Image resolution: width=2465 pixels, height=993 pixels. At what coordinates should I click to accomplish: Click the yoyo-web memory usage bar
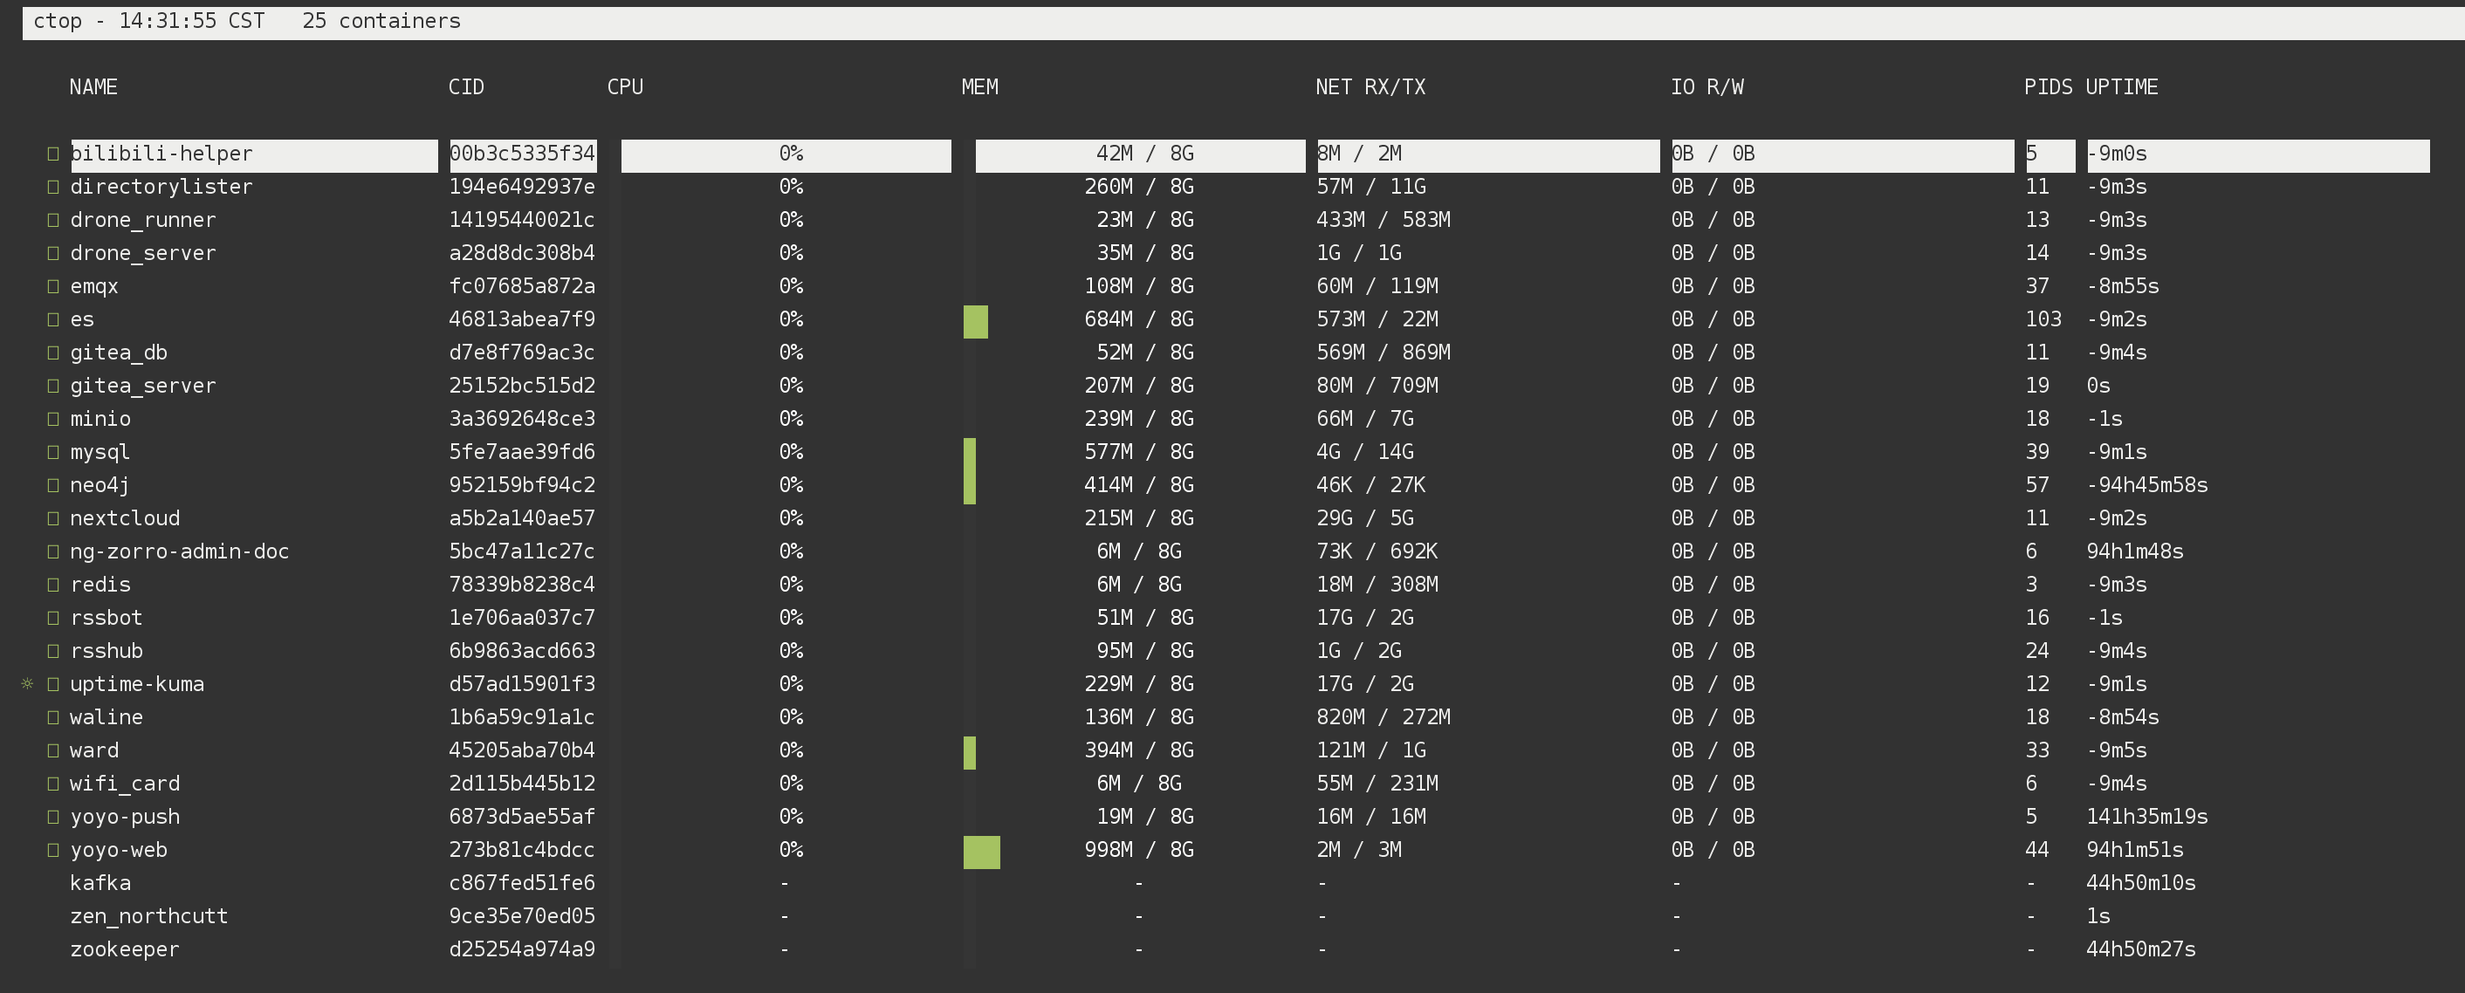point(982,853)
